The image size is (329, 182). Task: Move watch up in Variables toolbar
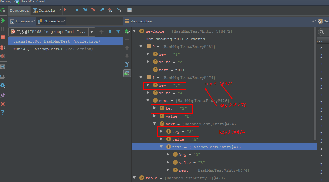coord(127,48)
